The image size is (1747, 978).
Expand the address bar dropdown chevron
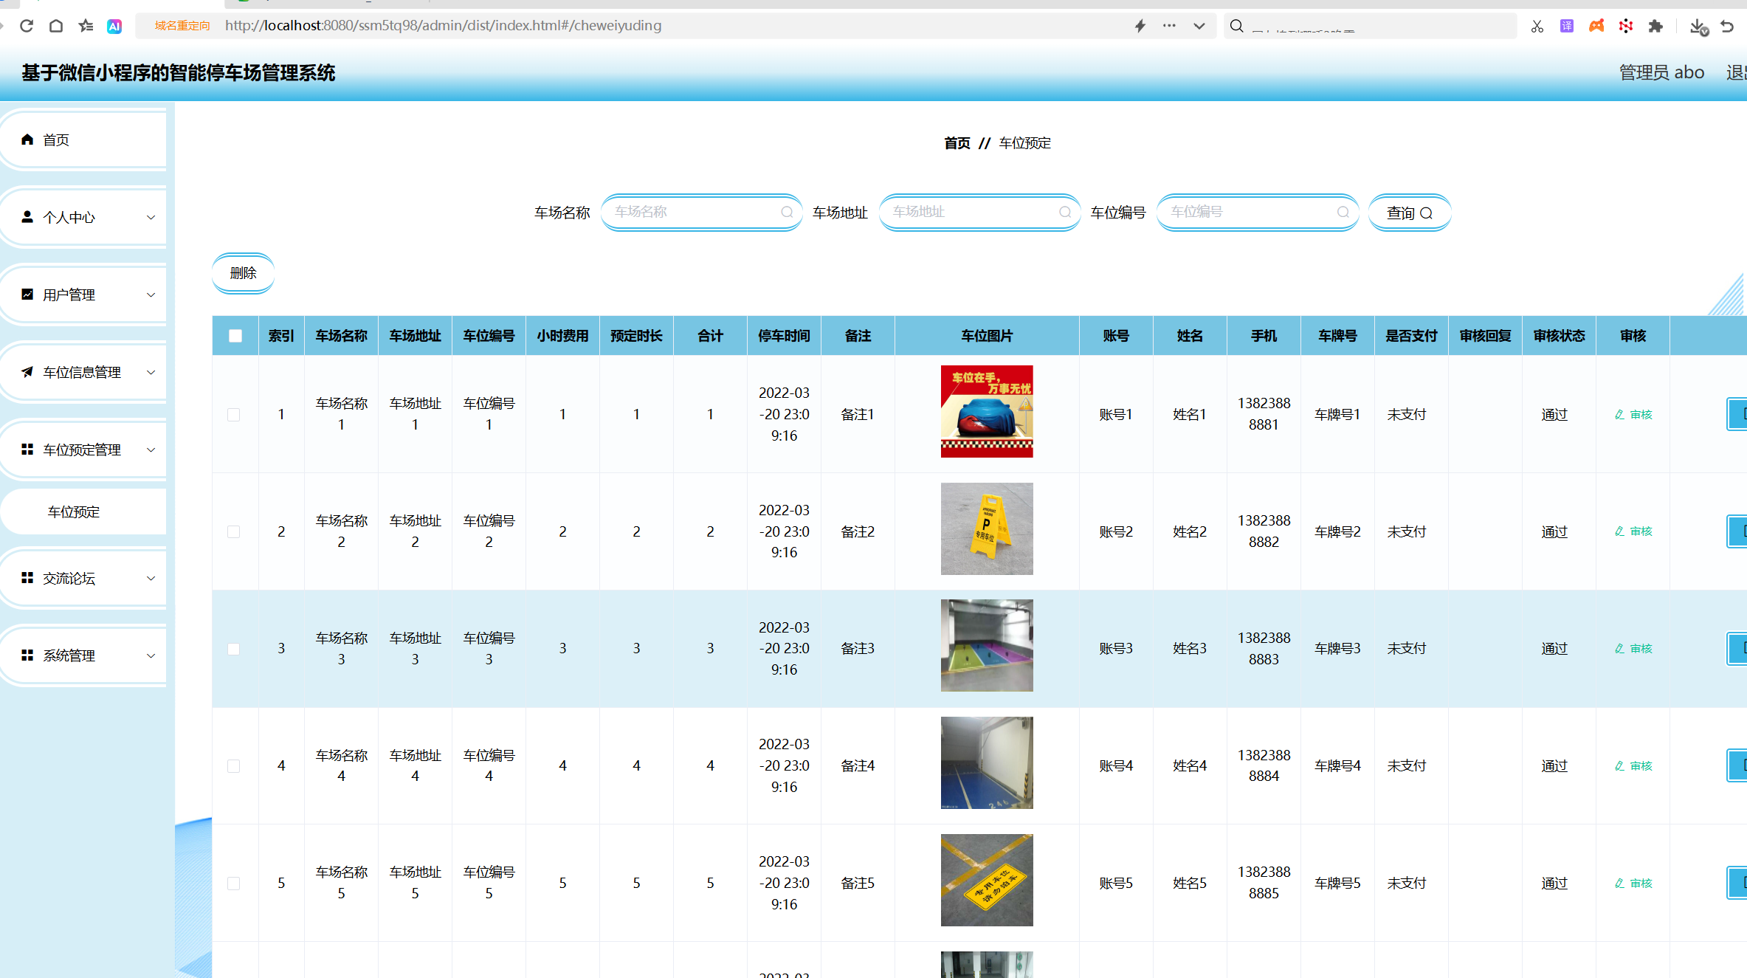coord(1199,26)
